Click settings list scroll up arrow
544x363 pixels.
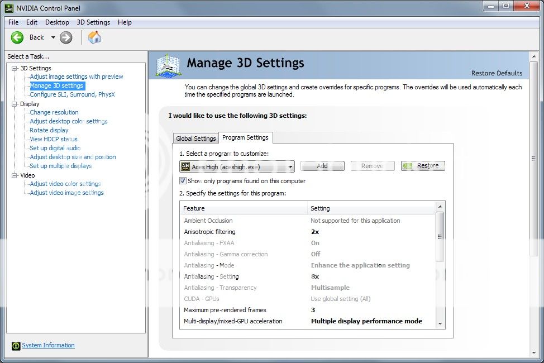(440, 207)
